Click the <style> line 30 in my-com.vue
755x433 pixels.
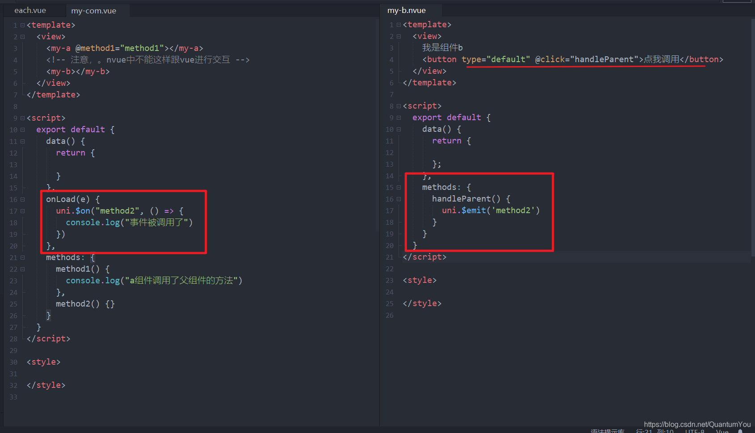(x=43, y=362)
